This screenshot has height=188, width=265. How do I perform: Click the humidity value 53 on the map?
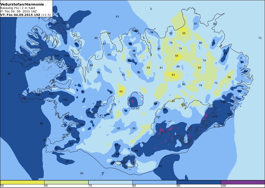[173, 75]
